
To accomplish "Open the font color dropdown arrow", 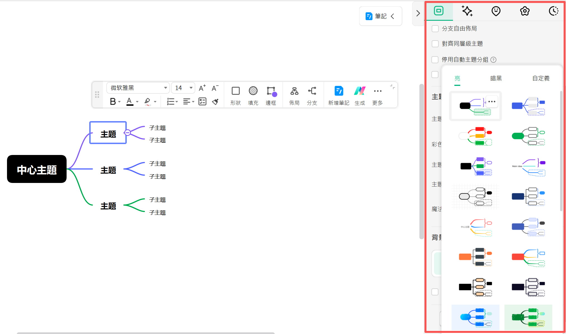I will coord(137,102).
